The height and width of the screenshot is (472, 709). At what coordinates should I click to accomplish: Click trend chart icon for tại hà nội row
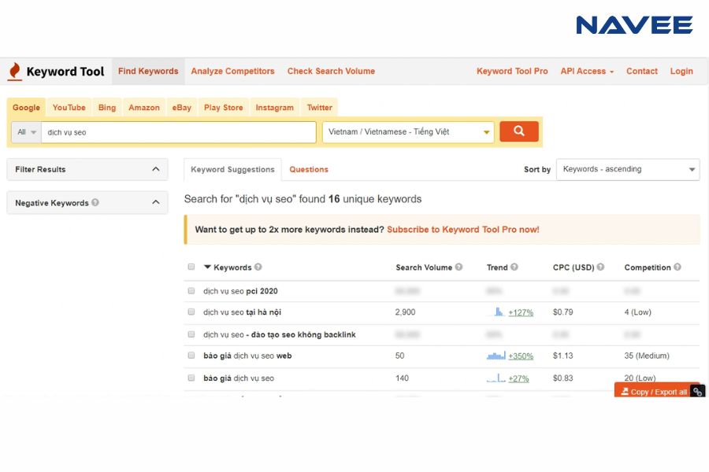point(499,312)
